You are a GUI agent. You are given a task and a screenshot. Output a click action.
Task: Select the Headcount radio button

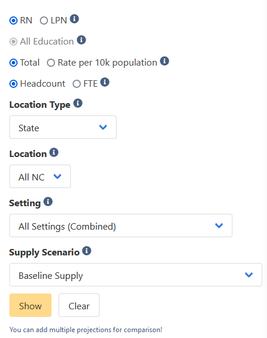pyautogui.click(x=13, y=84)
